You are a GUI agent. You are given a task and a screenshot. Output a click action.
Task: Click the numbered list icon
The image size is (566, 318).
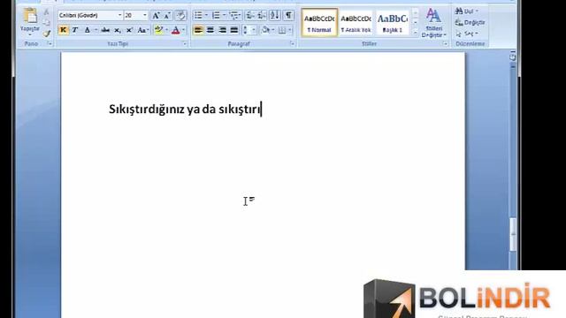coord(216,15)
